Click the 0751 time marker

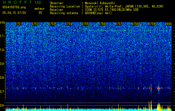tap(18, 24)
